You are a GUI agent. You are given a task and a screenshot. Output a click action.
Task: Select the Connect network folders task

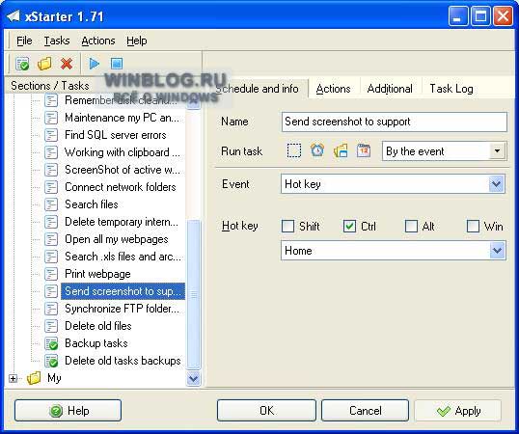(121, 187)
